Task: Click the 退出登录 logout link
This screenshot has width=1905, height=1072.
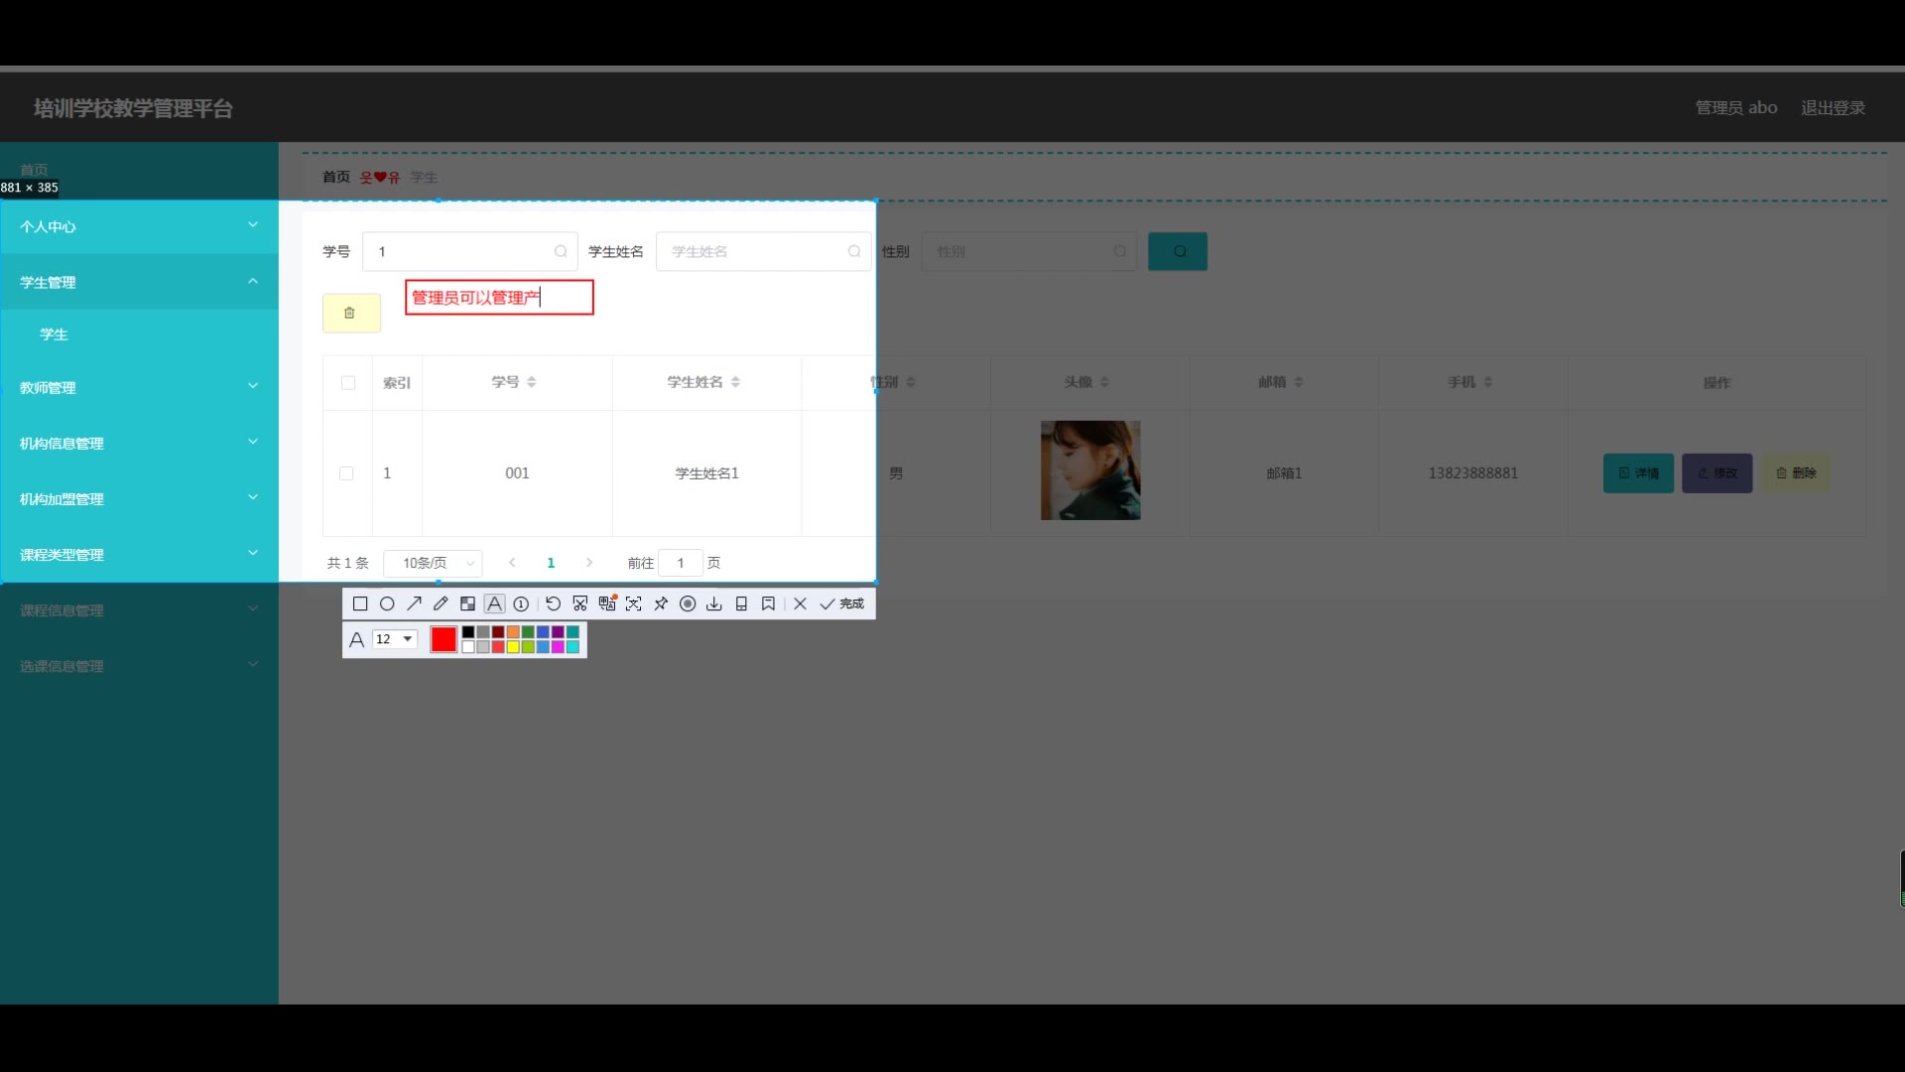Action: [x=1833, y=107]
